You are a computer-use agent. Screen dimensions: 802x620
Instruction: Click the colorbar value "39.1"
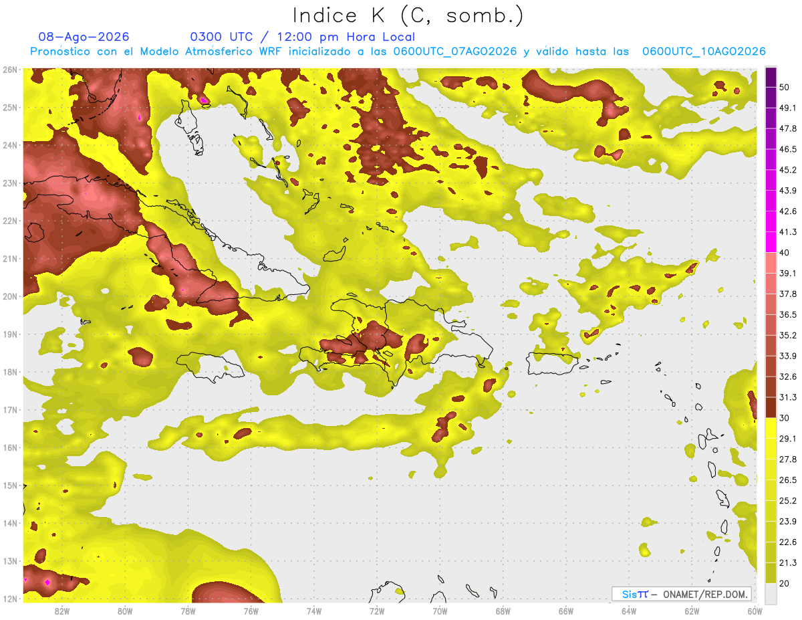point(787,273)
